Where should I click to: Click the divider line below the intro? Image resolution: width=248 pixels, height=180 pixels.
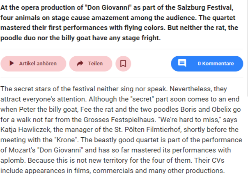[122, 49]
